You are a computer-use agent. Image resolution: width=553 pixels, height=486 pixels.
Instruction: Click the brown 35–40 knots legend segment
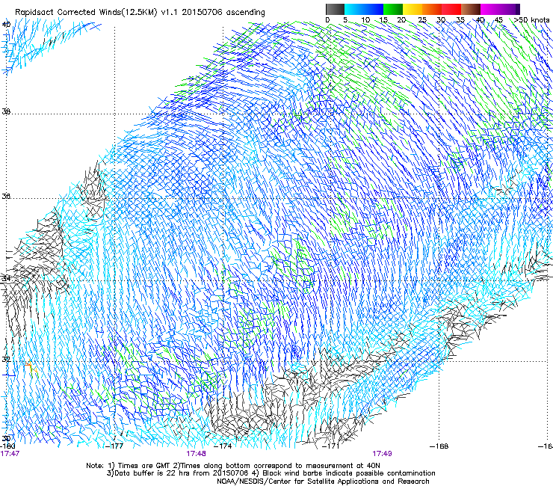point(471,9)
